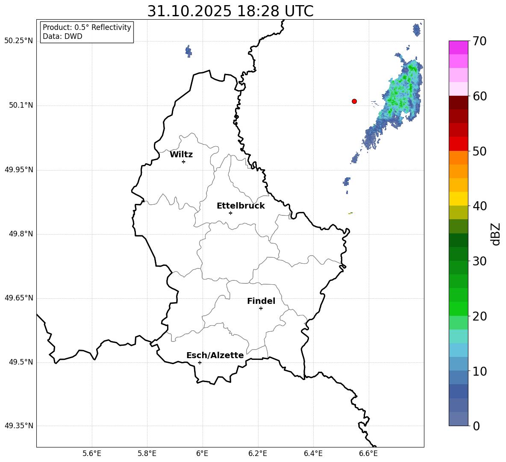Click the 60 colorbar tick label
506x462 pixels.
(x=480, y=96)
